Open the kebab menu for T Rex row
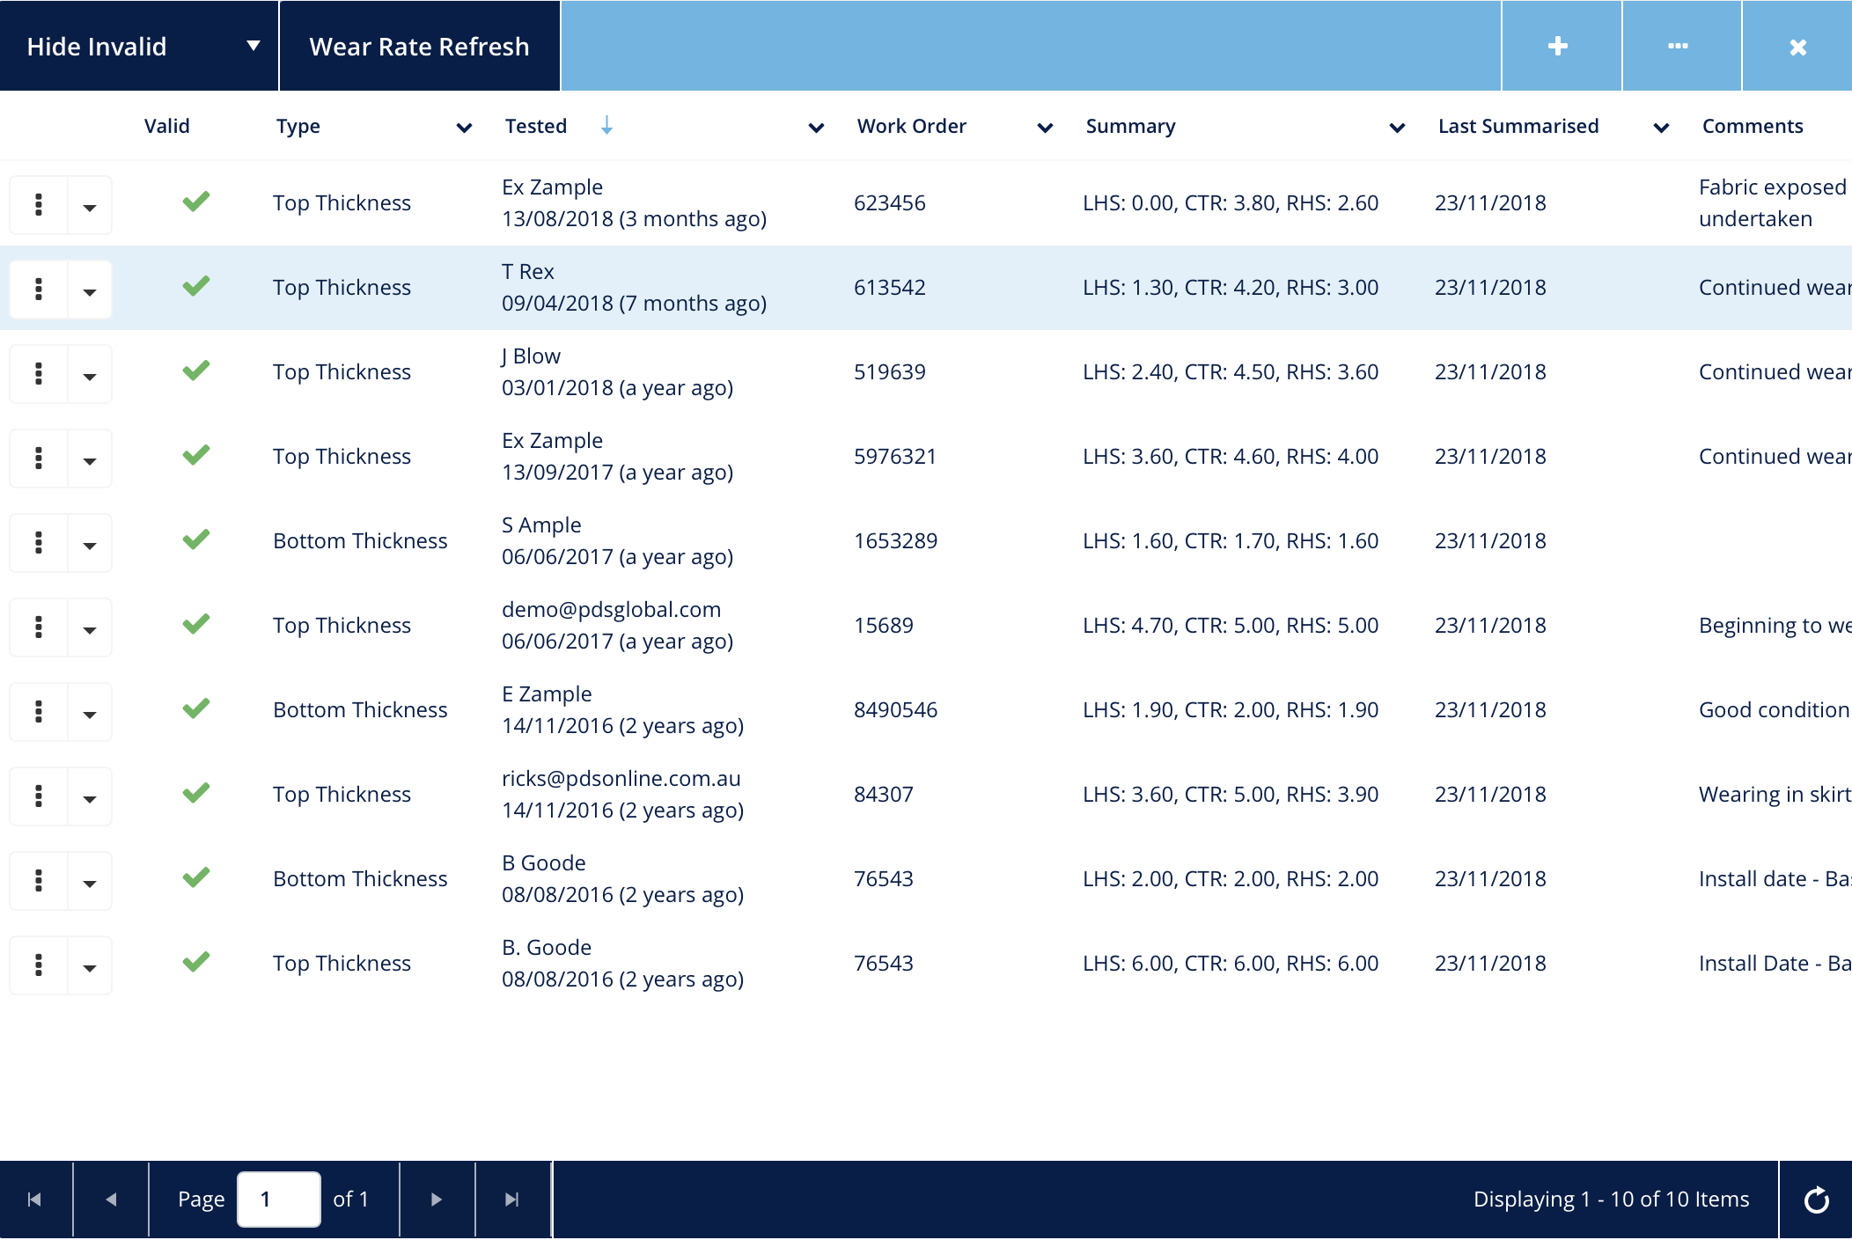Image resolution: width=1852 pixels, height=1240 pixels. coord(39,289)
